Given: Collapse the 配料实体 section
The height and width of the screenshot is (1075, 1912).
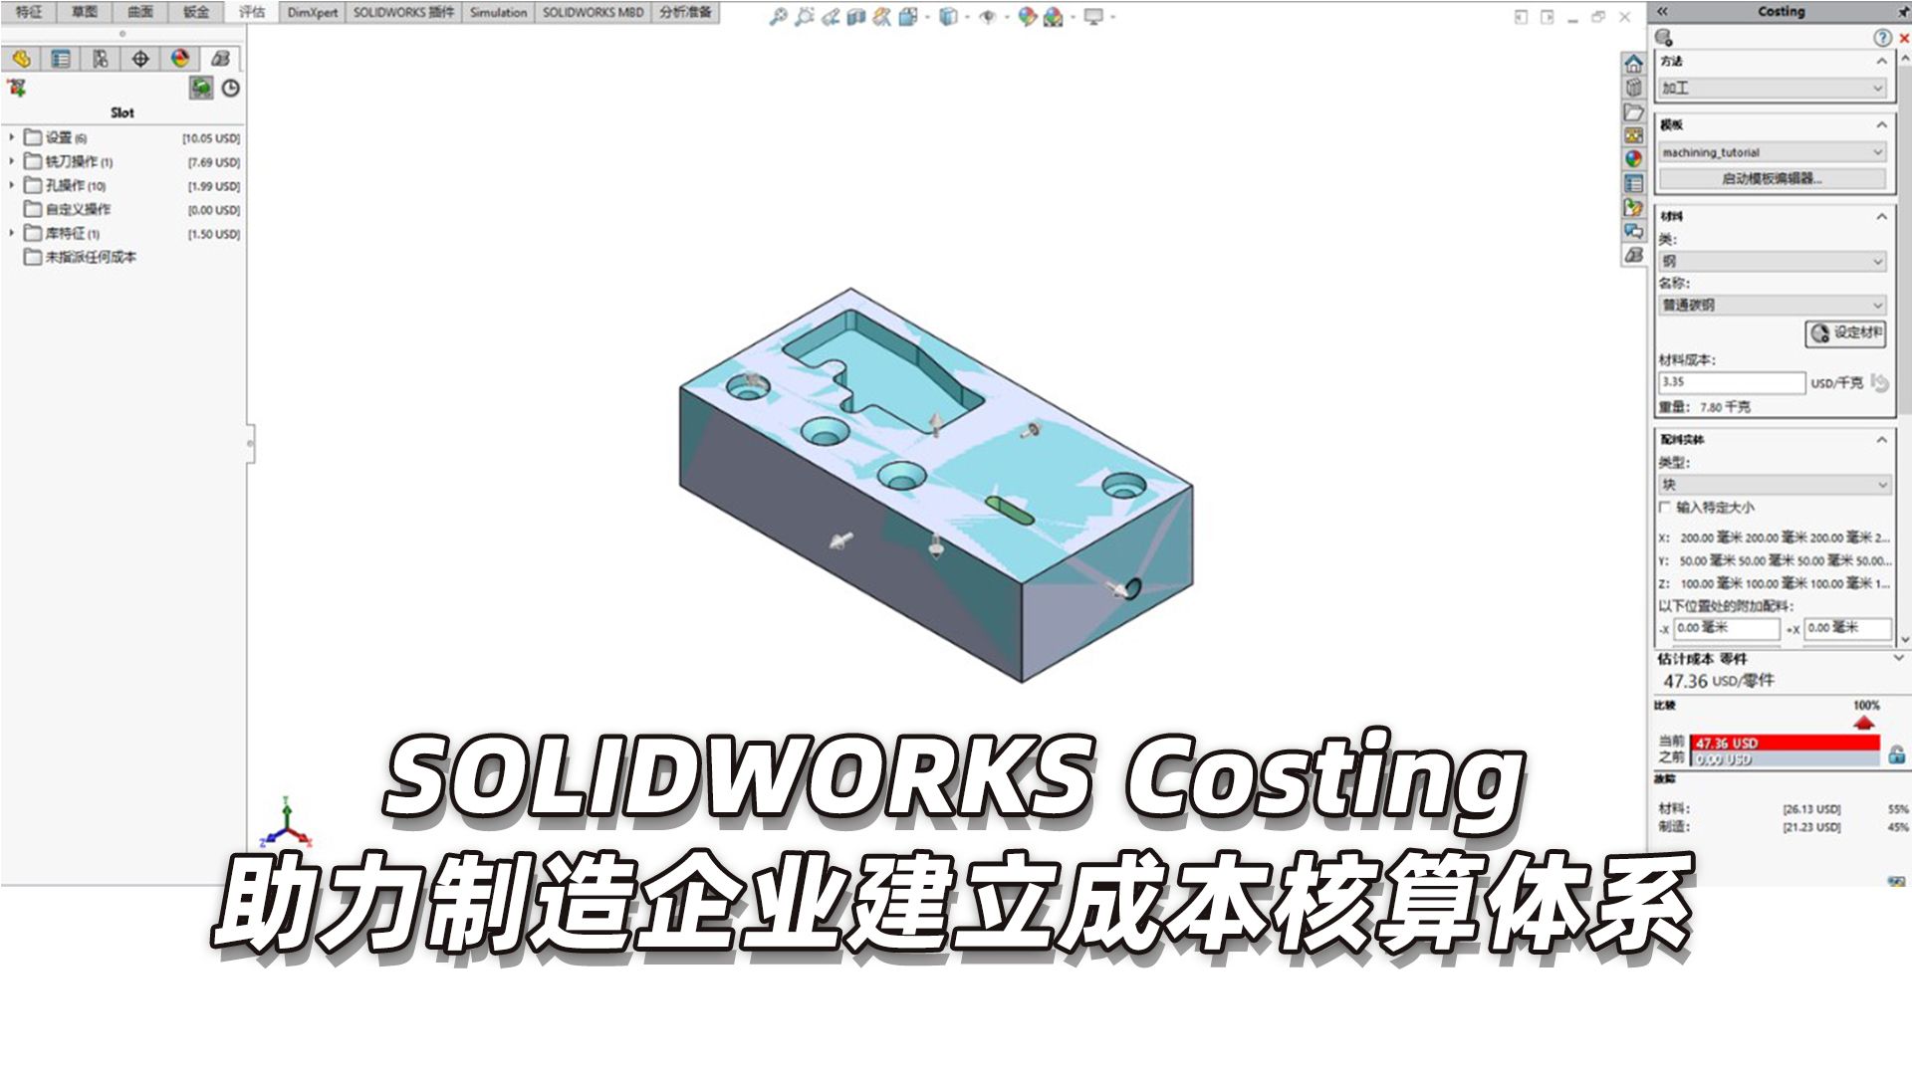Looking at the screenshot, I should [x=1881, y=439].
